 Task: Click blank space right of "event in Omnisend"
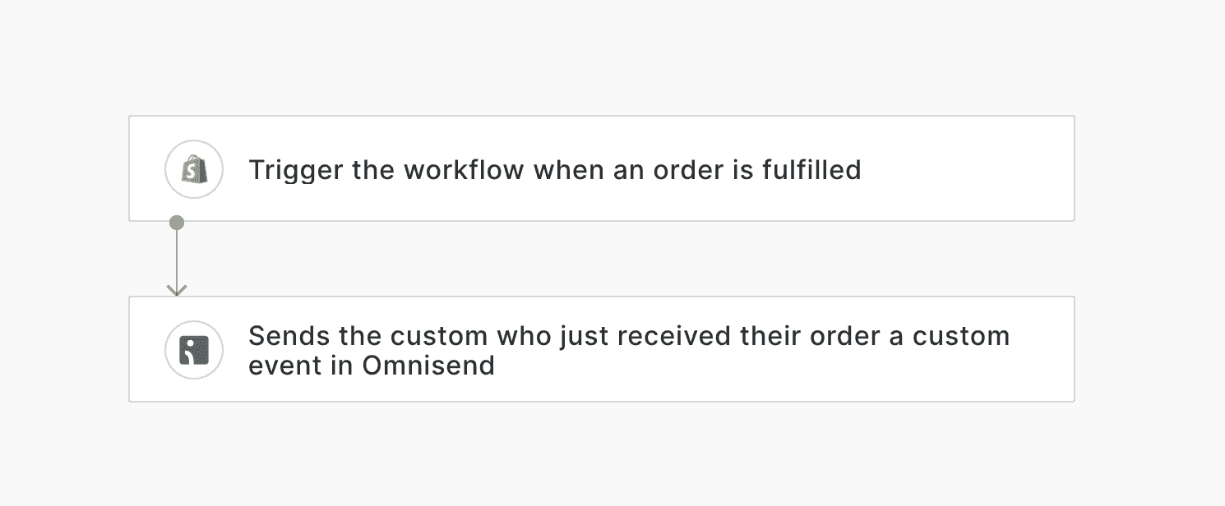[740, 366]
